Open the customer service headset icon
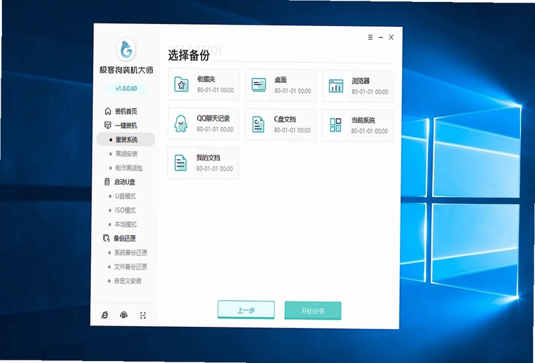 coord(124,315)
